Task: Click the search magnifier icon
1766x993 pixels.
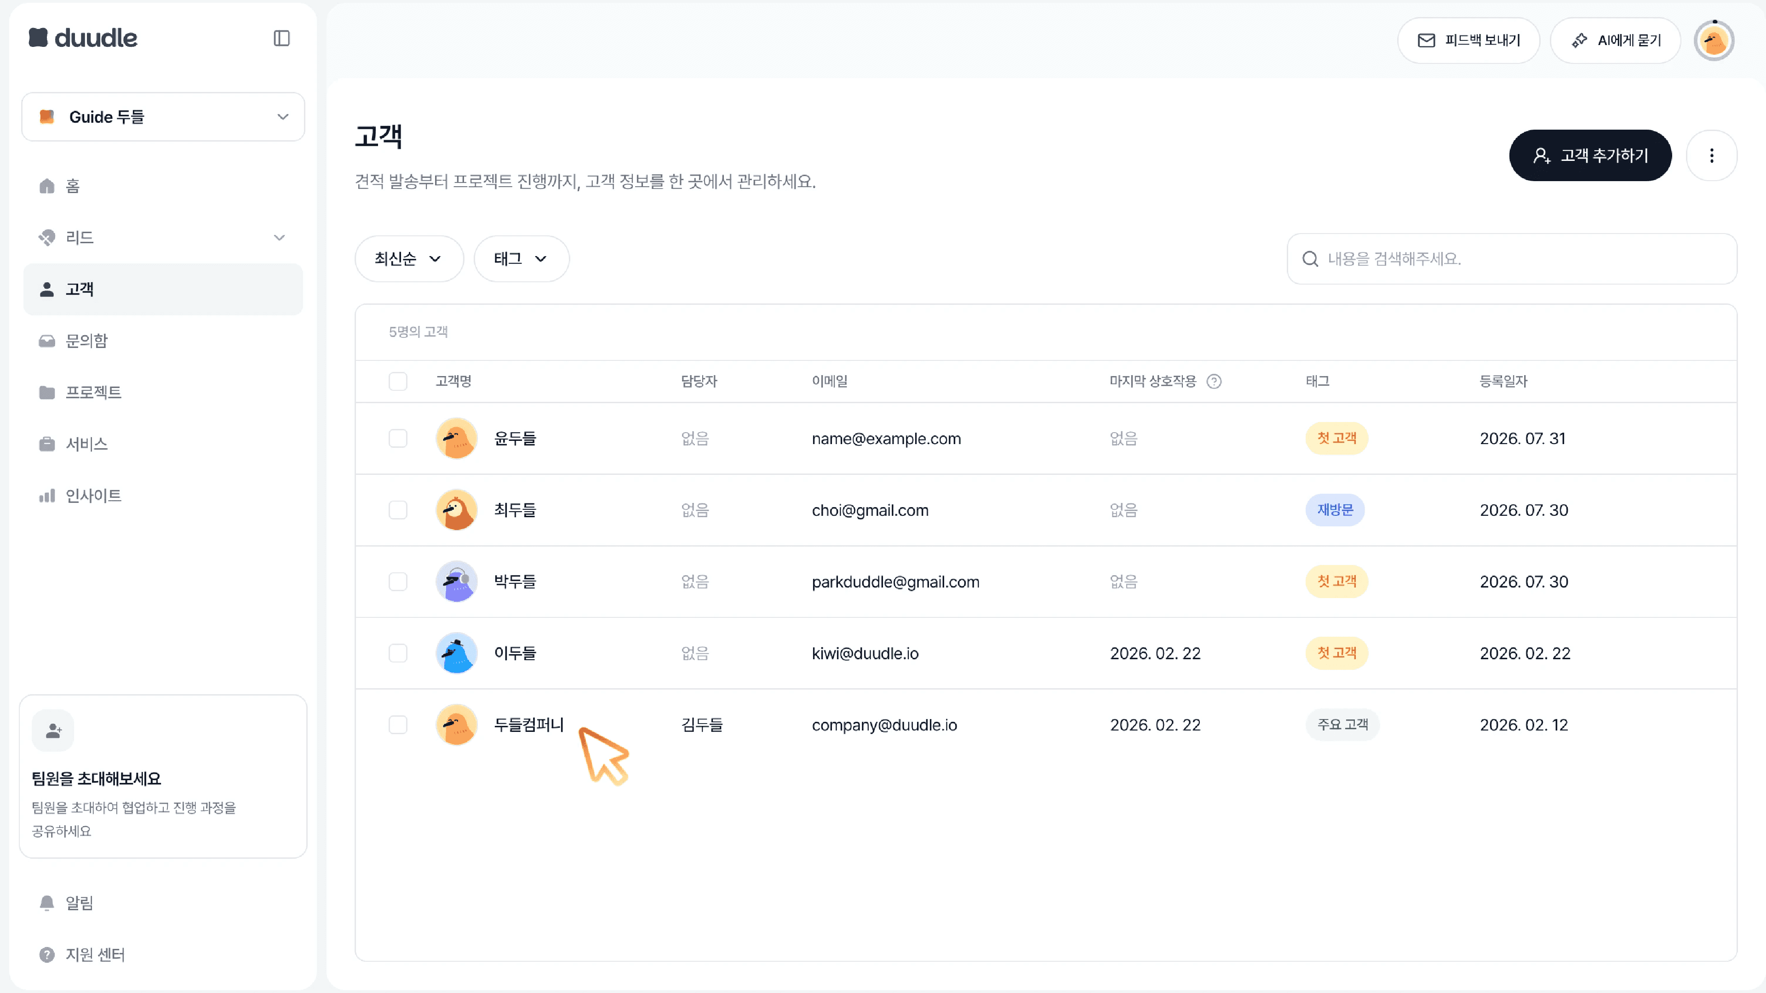Action: (x=1310, y=259)
